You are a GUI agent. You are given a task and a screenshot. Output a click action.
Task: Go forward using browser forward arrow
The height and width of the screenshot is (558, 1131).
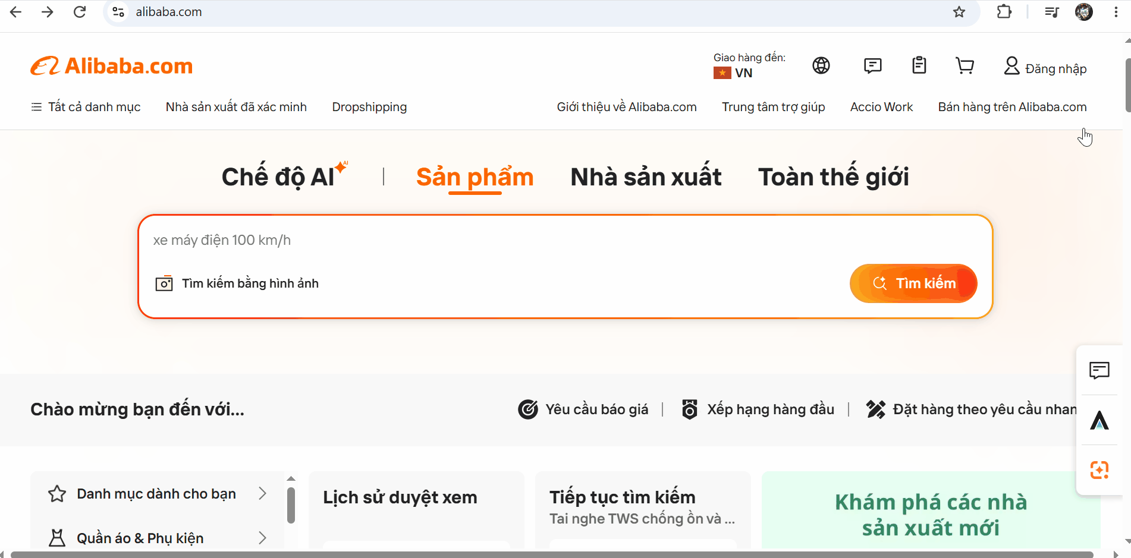pyautogui.click(x=48, y=12)
